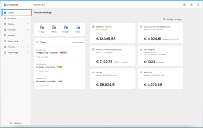Click the toon alle taken link
Screen dimensions: 203x128
(x=78, y=42)
